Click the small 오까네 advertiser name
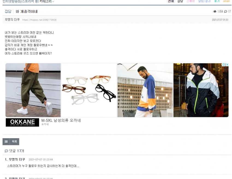Viewport: 232px width, 179px height. (45, 124)
